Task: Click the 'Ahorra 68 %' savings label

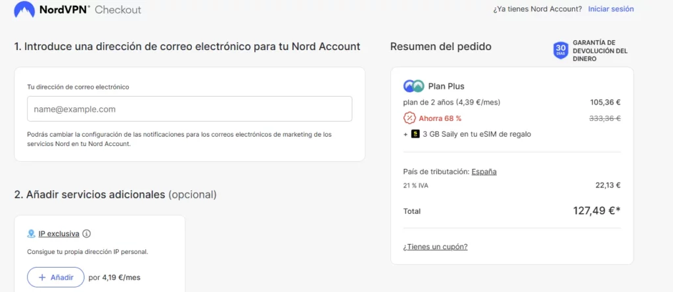Action: [440, 118]
